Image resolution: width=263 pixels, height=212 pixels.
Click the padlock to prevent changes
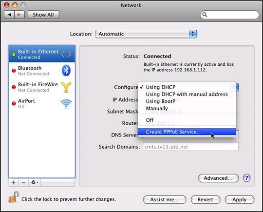[14, 197]
